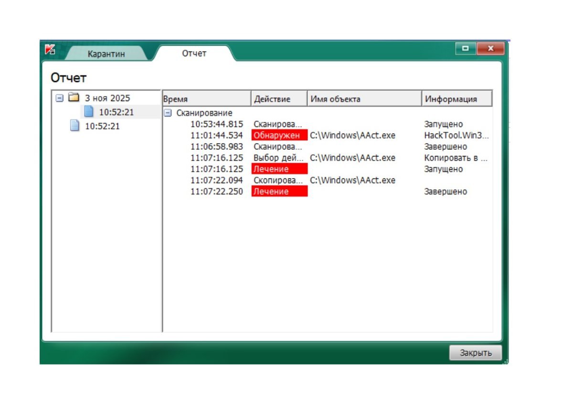The width and height of the screenshot is (573, 404).
Task: Click the Kaspersky logo icon in title bar
Action: pos(50,49)
